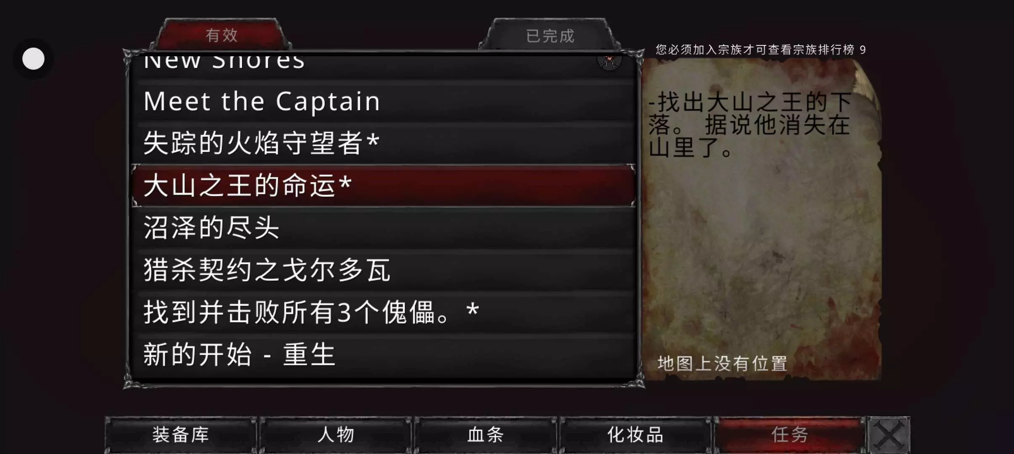Open the 装备库 inventory panel
The height and width of the screenshot is (454, 1014).
pos(181,435)
